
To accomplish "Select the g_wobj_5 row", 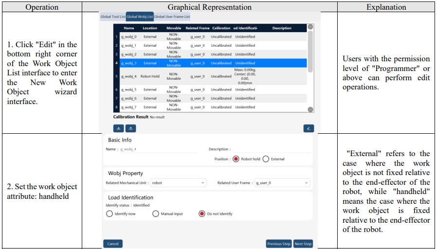I will [x=211, y=89].
